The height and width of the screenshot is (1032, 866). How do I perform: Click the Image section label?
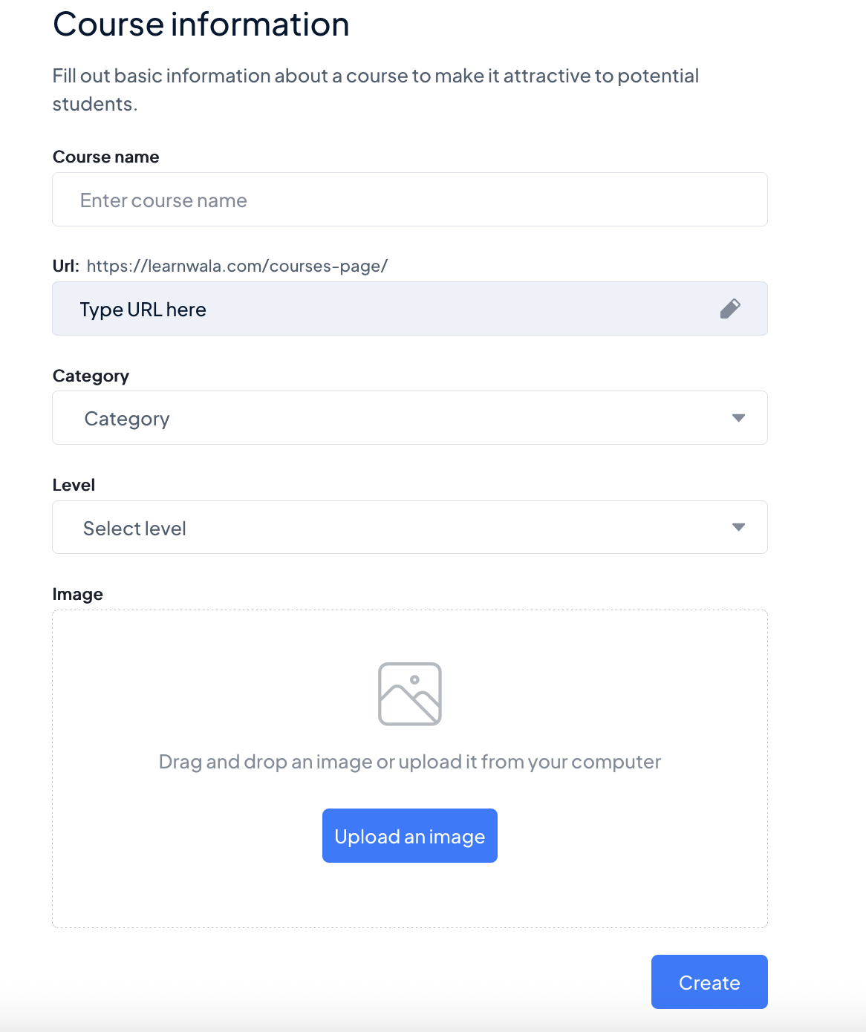point(77,594)
